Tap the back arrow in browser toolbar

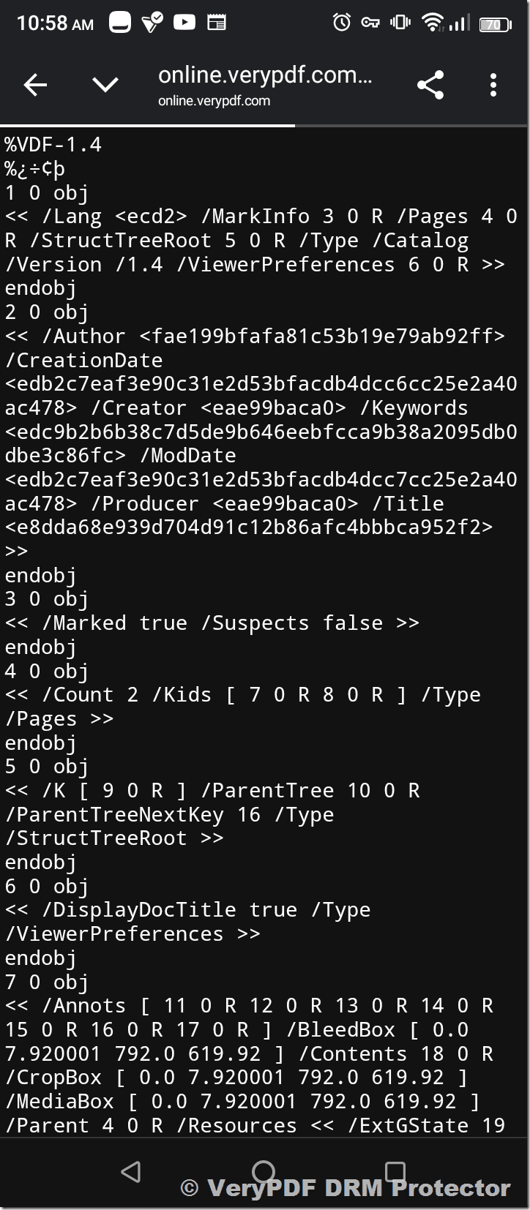click(35, 85)
